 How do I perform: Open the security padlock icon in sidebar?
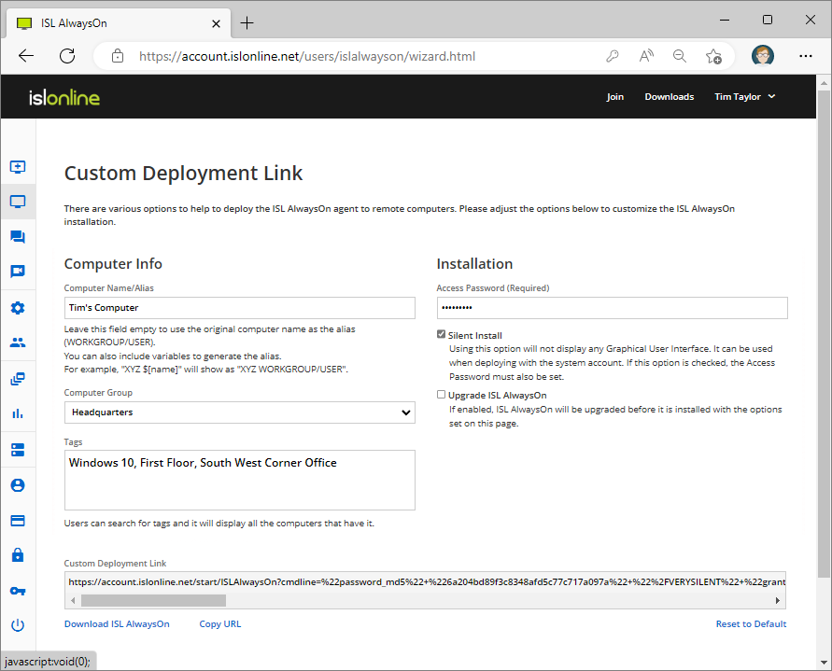pos(18,554)
